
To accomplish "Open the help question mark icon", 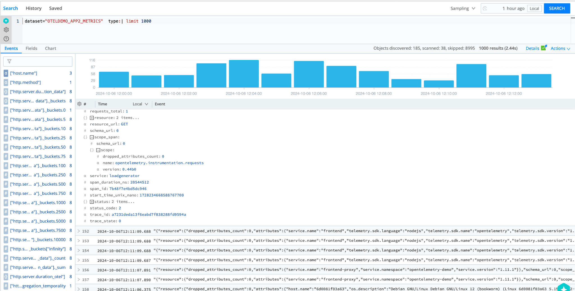I will click(6, 39).
